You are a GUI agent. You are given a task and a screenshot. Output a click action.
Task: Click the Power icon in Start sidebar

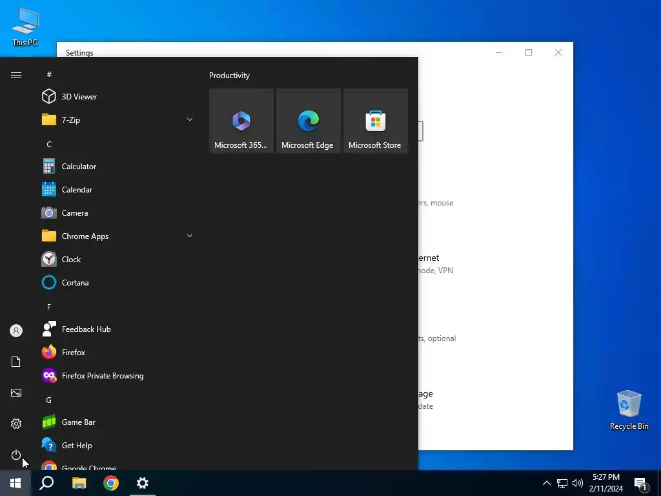tap(16, 455)
